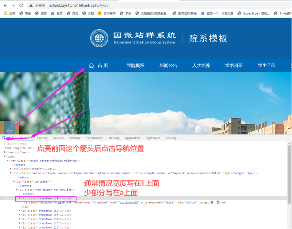Open the apps grid icon in bookmarks bar

pyautogui.click(x=5, y=13)
